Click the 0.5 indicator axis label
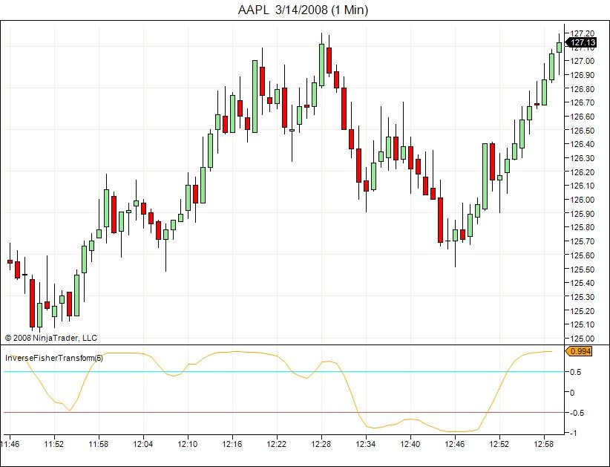 (575, 373)
